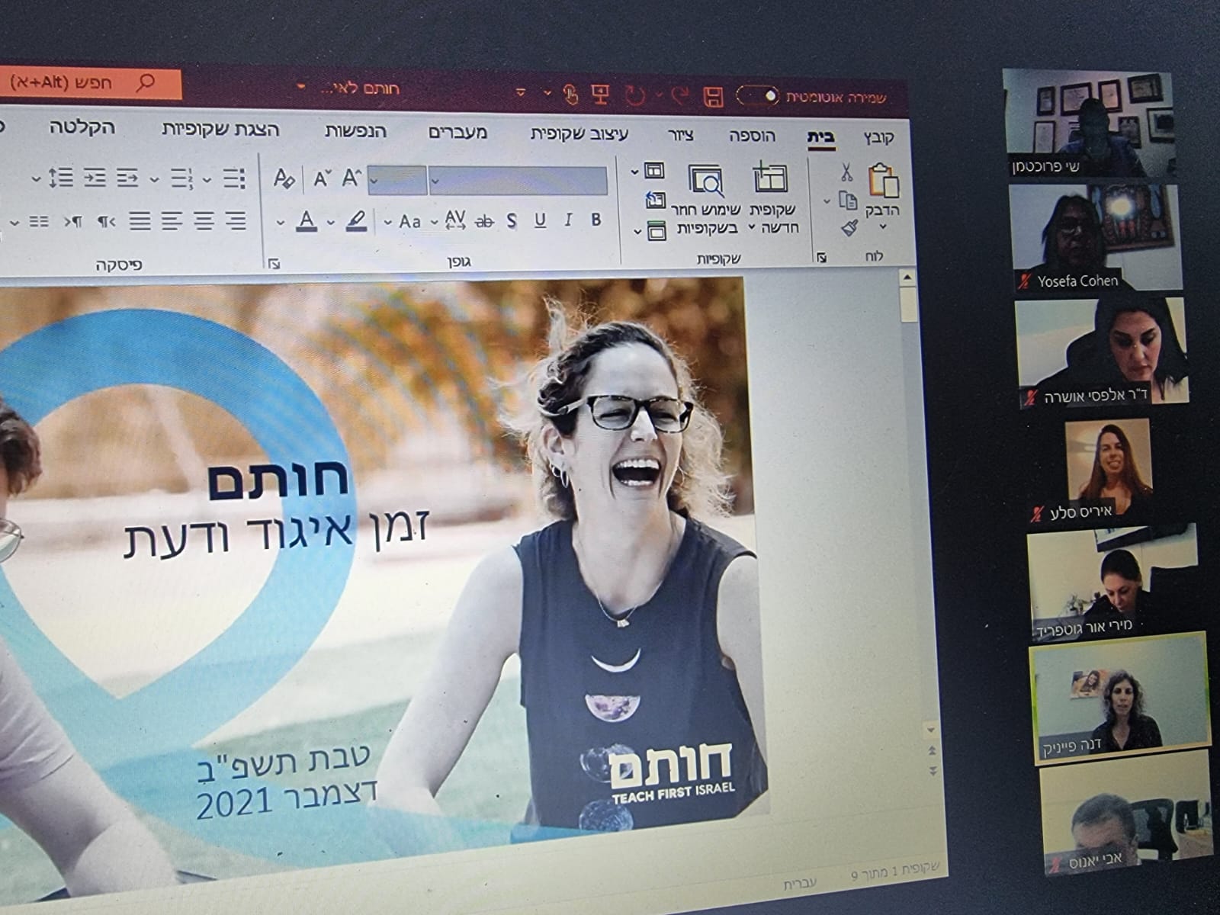1220x915 pixels.
Task: Expand the bullets style dropdown arrow
Action: (x=207, y=181)
